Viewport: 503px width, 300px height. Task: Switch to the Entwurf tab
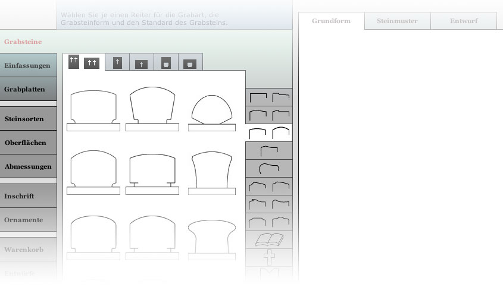coord(463,21)
